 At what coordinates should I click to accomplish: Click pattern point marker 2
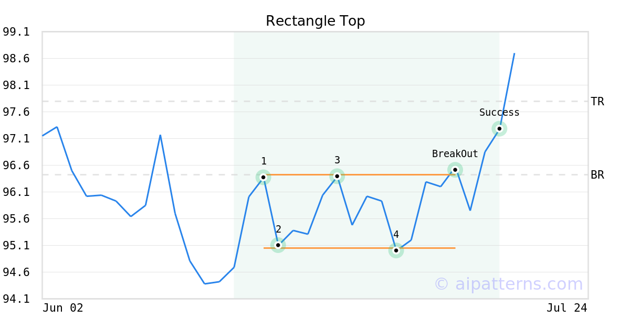pos(278,245)
